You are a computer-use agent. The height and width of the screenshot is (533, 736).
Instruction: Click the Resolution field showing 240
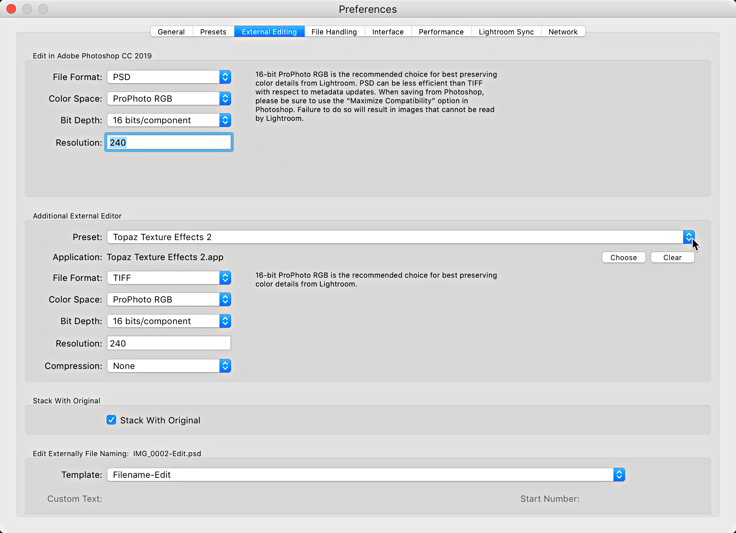[168, 142]
